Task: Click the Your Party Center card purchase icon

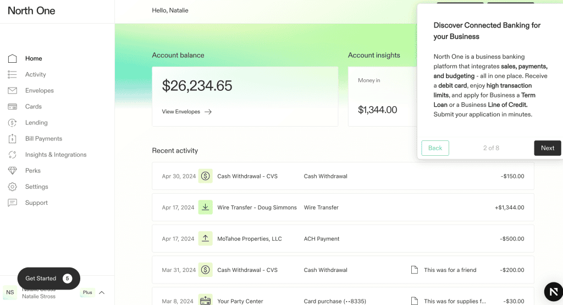Action: click(x=206, y=301)
